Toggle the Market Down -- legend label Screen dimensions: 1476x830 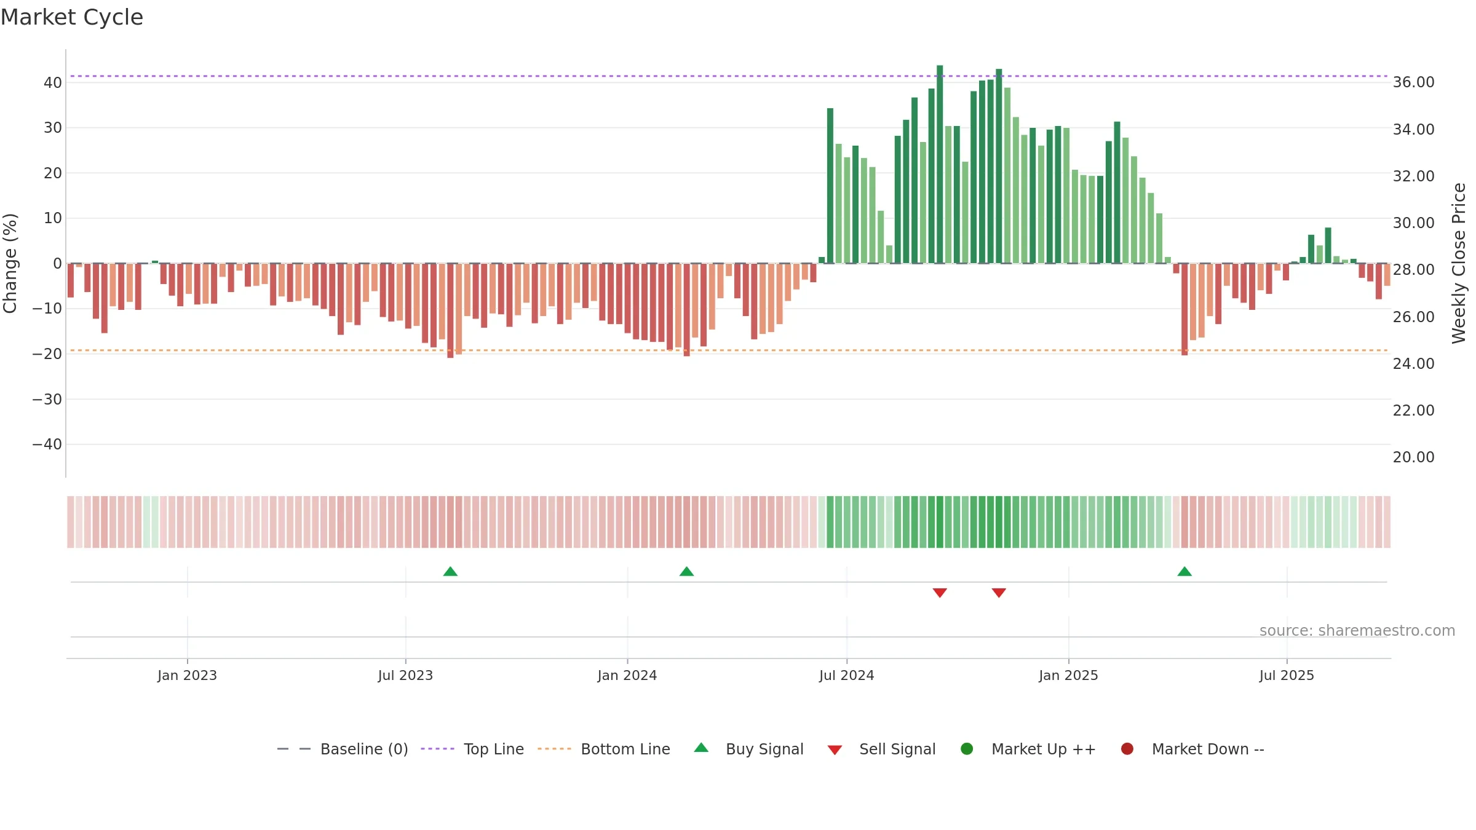1208,749
